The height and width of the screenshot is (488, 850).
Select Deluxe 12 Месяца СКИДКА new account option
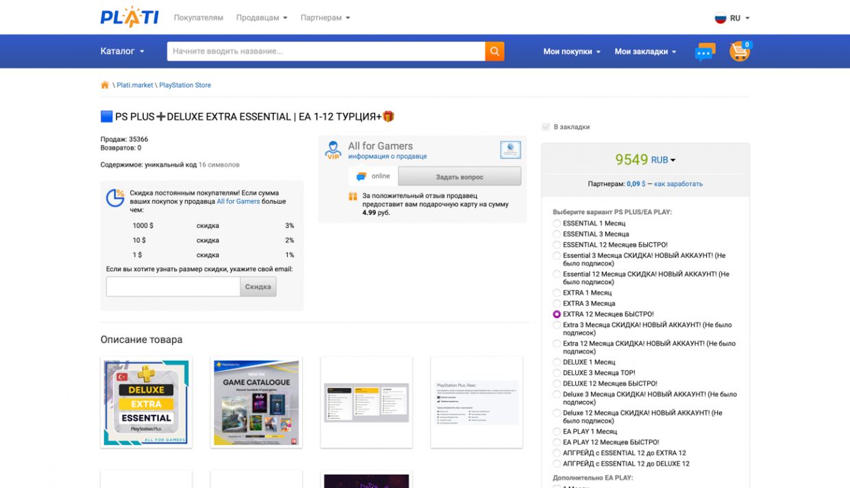[x=557, y=413]
